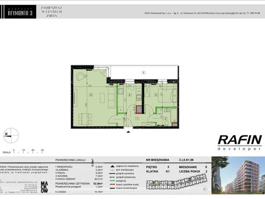Click the dining table with four chairs
The width and height of the screenshot is (265, 199).
[85, 119]
